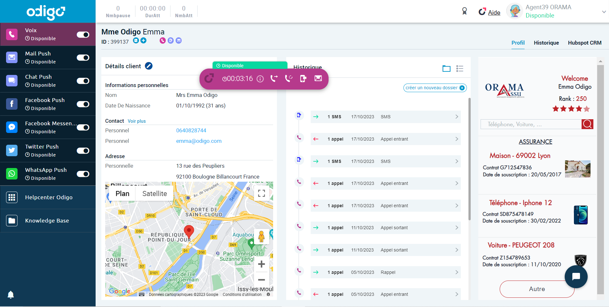Viewport: 609px width, 307px height.
Task: Click the edit pencil beside Détails client
Action: tap(149, 66)
